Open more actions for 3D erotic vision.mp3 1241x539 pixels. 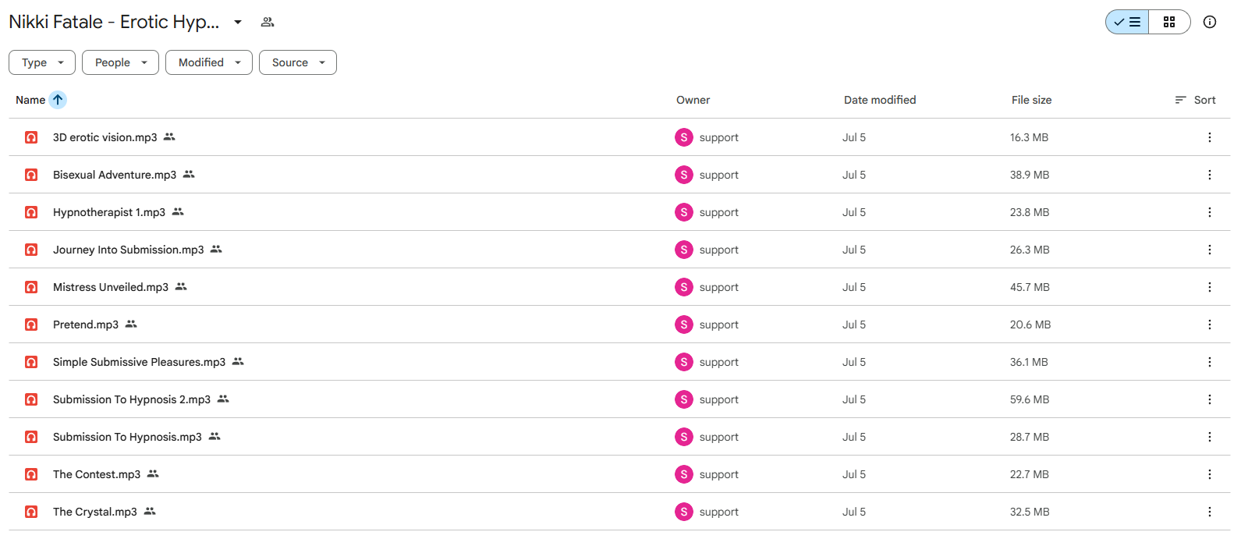(1210, 137)
